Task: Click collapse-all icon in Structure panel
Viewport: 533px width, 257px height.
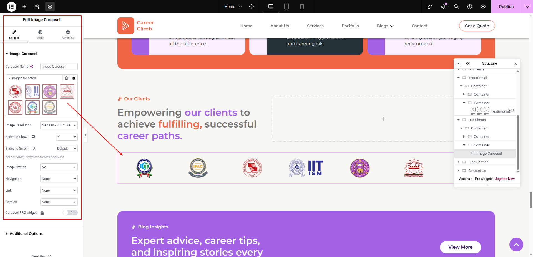Action: point(459,63)
